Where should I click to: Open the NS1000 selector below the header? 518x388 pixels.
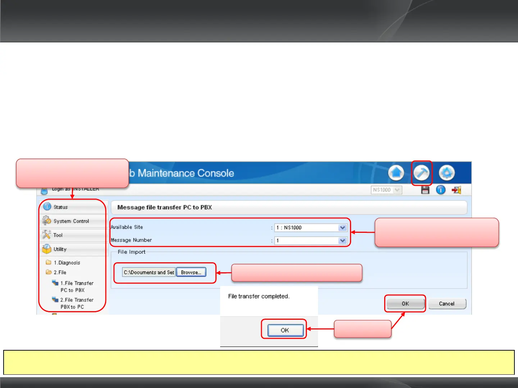[x=386, y=190]
